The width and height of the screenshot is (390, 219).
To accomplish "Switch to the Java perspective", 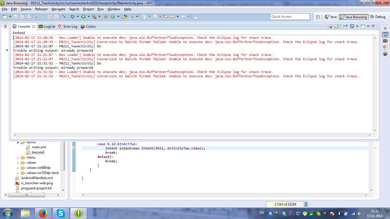I will coord(330,17).
